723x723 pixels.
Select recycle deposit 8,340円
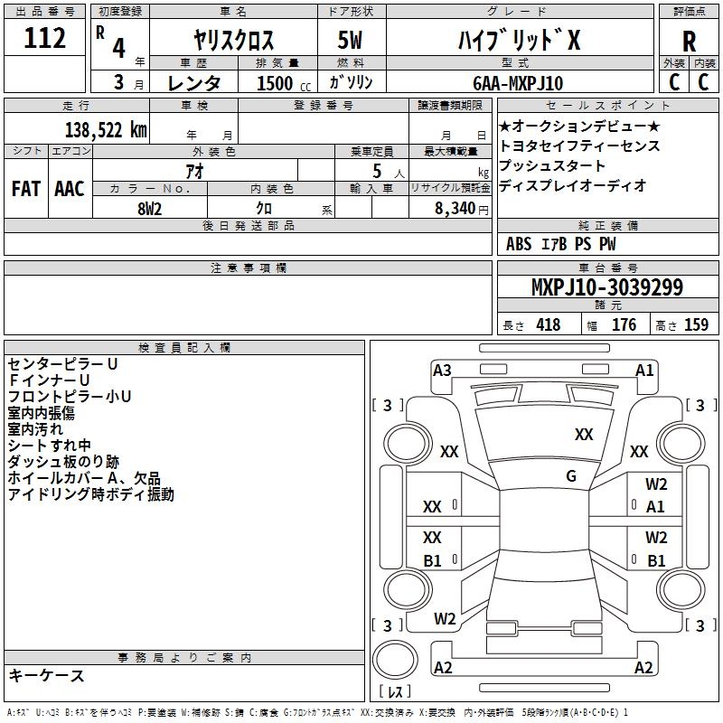(x=462, y=209)
